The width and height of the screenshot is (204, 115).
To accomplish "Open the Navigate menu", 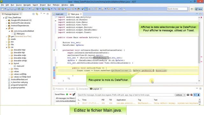I will click(27, 5).
